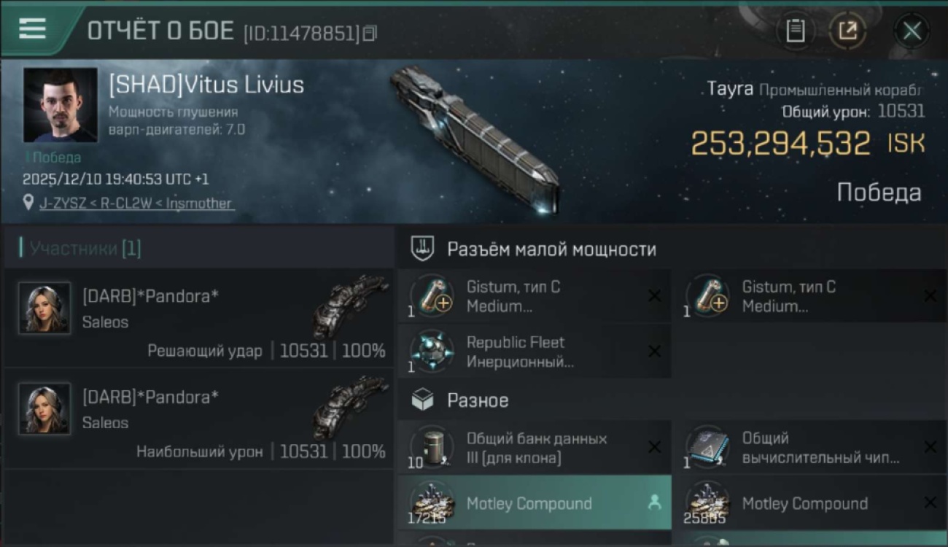The width and height of the screenshot is (948, 547).
Task: Select Pandora's Решающий удар participant row
Action: click(x=198, y=318)
